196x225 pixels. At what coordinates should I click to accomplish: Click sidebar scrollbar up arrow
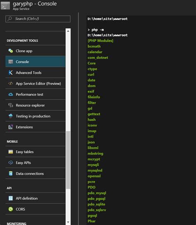68,31
